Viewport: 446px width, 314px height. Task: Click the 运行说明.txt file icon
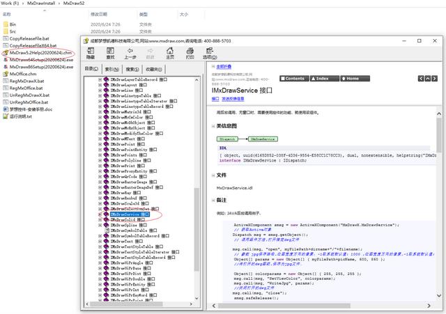6,116
